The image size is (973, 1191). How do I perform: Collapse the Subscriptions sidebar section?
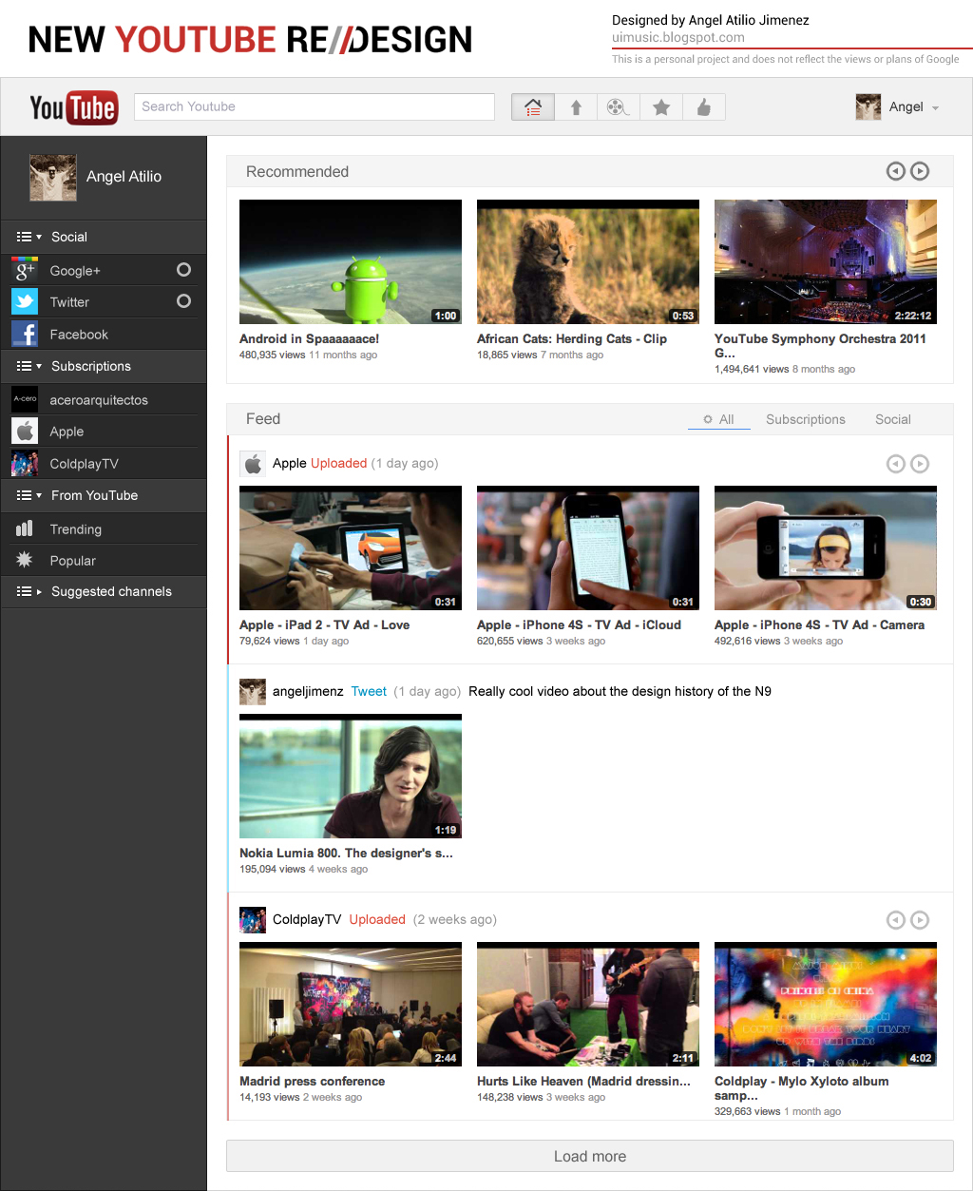click(x=104, y=366)
